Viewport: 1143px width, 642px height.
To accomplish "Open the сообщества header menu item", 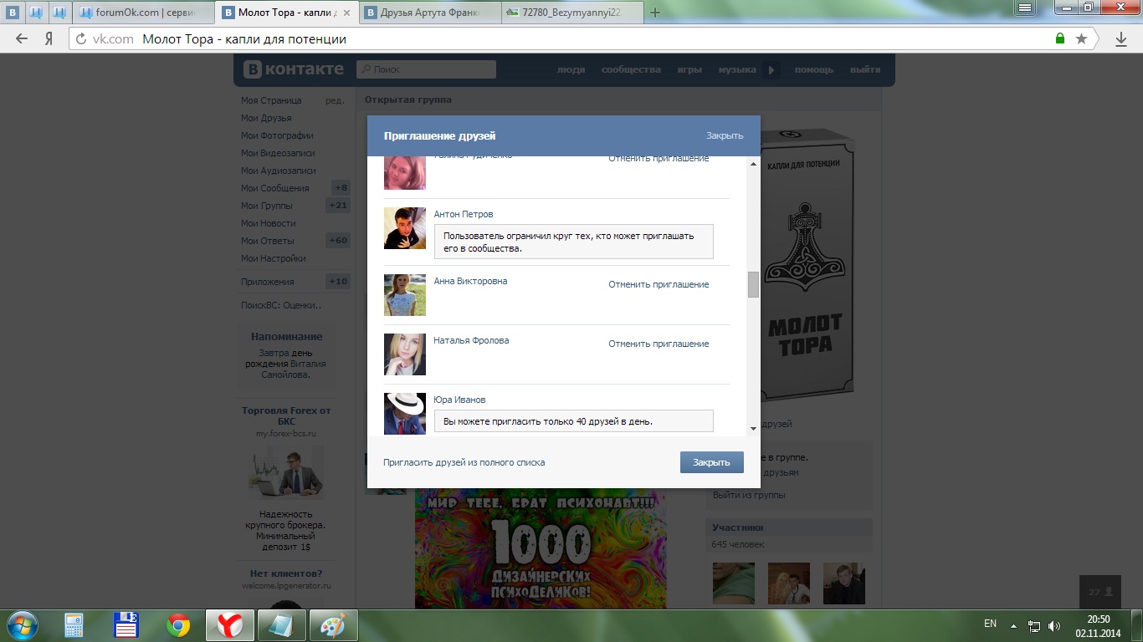I will pyautogui.click(x=631, y=69).
